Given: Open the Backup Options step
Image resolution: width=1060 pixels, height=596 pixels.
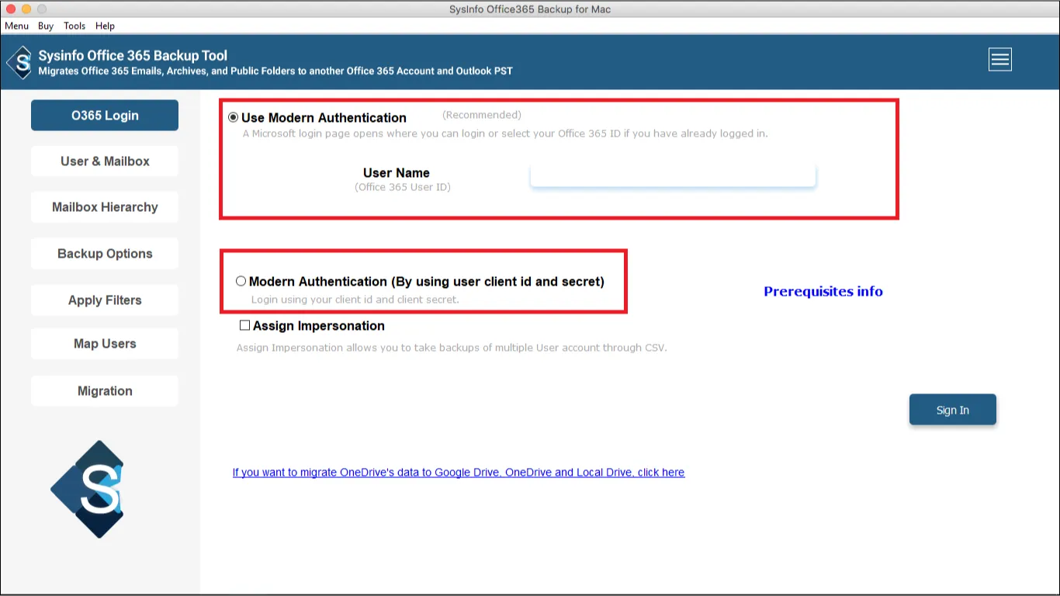Looking at the screenshot, I should click(105, 254).
